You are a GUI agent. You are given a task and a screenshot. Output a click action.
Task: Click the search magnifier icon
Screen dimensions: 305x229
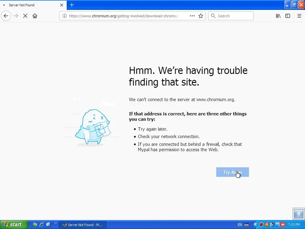click(213, 16)
